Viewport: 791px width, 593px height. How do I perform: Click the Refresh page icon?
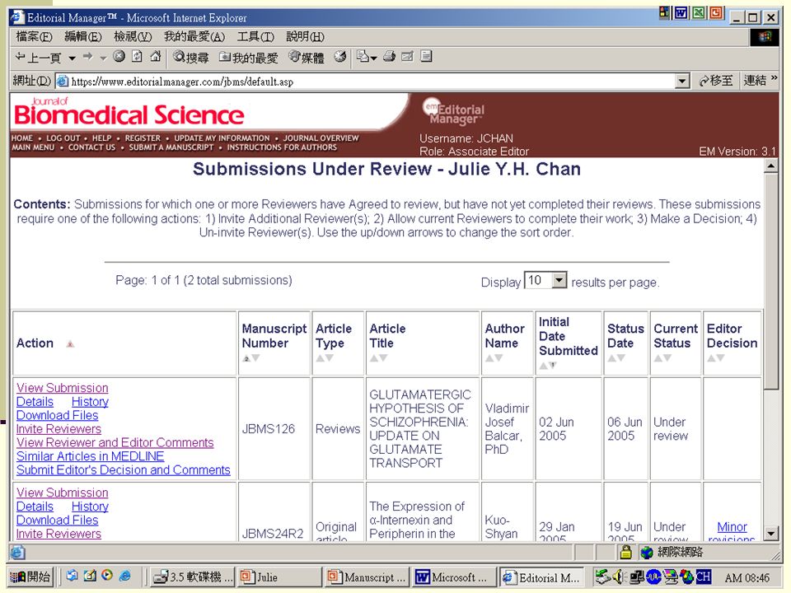138,57
